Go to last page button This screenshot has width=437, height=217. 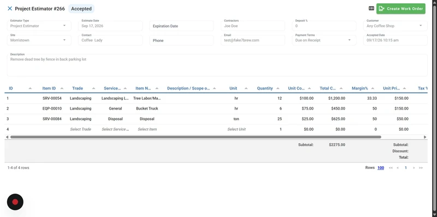coord(421,168)
